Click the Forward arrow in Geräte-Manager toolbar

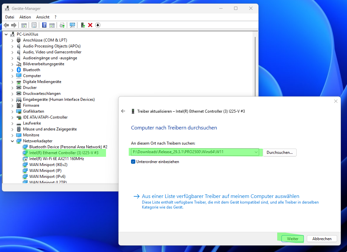[x=14, y=25]
